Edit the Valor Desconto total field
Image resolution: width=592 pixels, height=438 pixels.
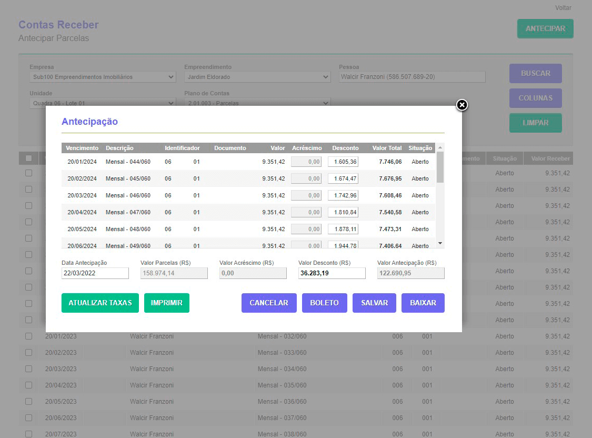pyautogui.click(x=332, y=273)
